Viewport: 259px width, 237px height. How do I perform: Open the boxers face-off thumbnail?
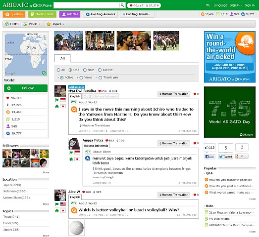[134, 40]
